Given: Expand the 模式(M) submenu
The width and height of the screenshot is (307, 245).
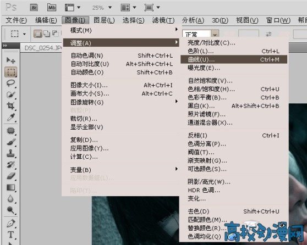Looking at the screenshot, I should coord(120,30).
